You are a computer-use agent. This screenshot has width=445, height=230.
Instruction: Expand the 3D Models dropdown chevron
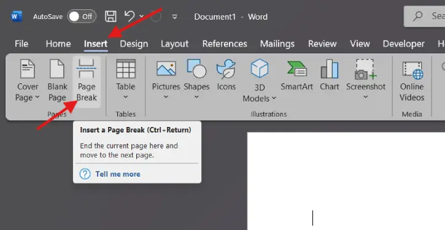(x=274, y=98)
